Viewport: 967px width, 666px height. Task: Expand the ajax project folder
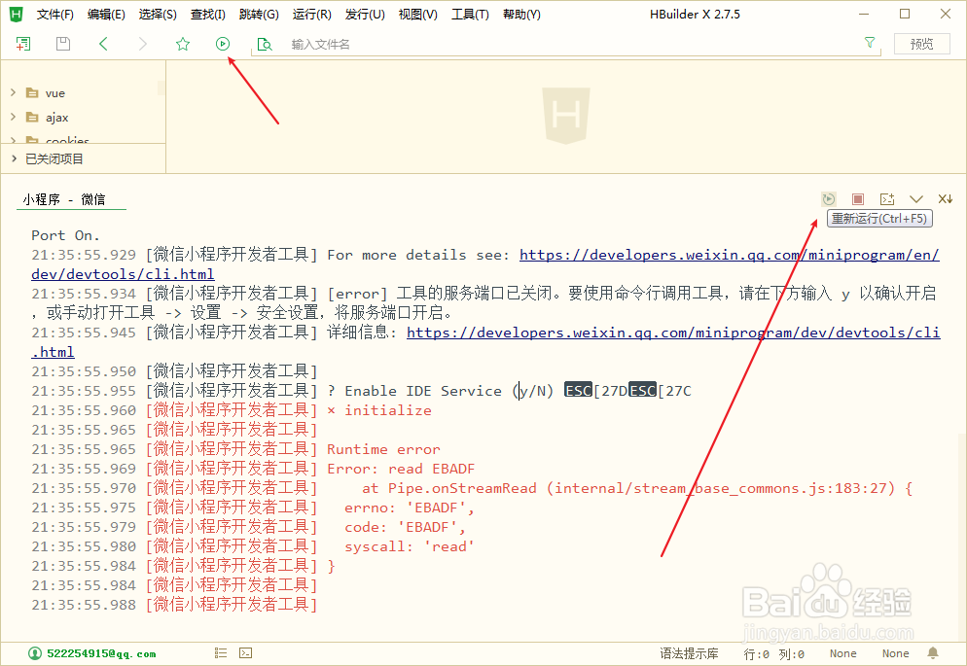14,117
